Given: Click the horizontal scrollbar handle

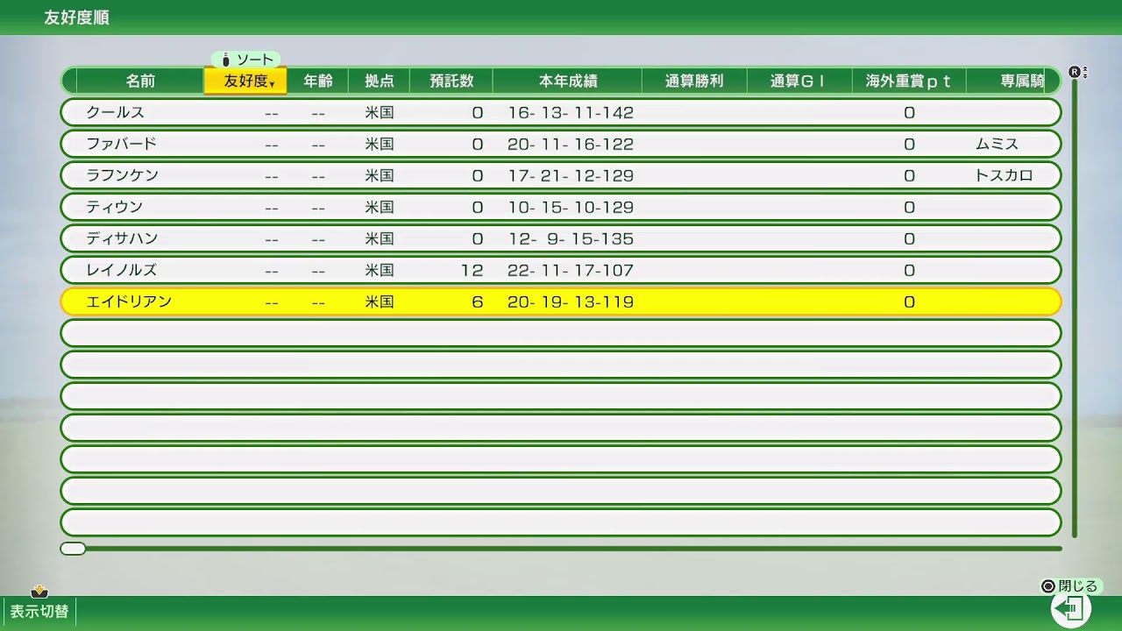Looking at the screenshot, I should click(73, 548).
